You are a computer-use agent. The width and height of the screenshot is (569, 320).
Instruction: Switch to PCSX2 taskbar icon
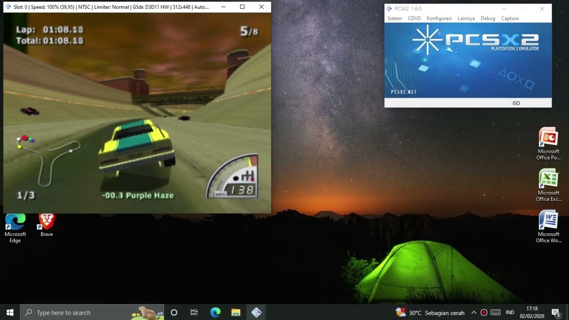[256, 312]
